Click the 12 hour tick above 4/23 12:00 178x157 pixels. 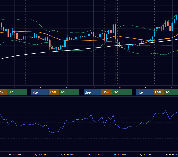[146, 88]
